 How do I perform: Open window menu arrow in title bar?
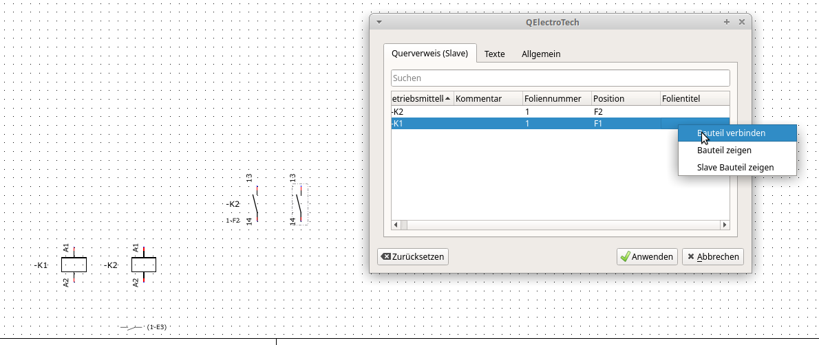[x=379, y=22]
